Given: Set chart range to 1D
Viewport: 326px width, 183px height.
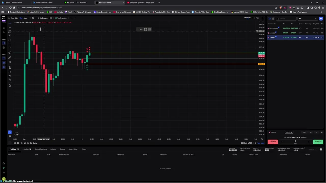Looking at the screenshot, I should pos(15,143).
